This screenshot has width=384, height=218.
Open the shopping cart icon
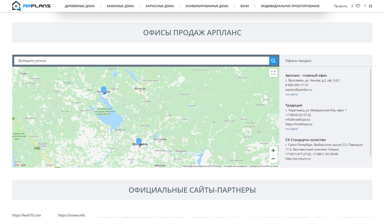[x=371, y=6]
